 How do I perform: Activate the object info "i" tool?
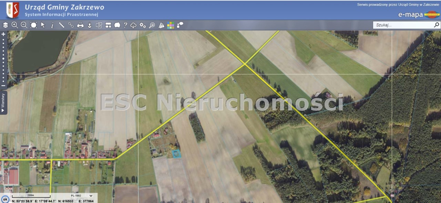pyautogui.click(x=52, y=25)
